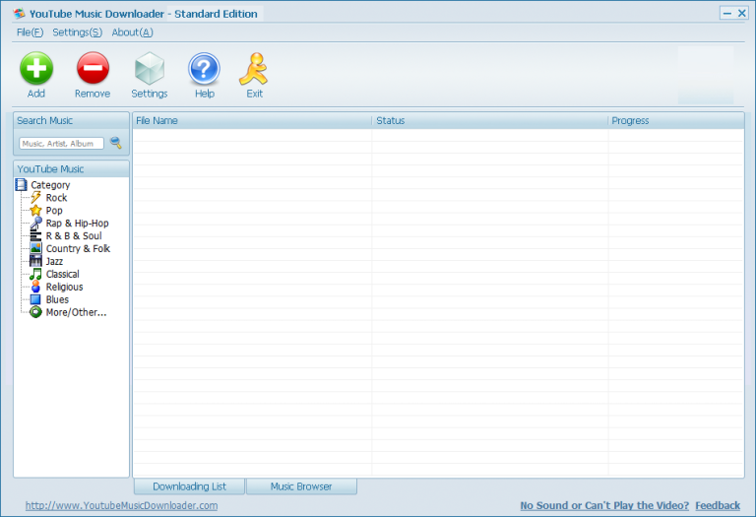Select the Pop category
Image resolution: width=756 pixels, height=517 pixels.
[x=53, y=211]
